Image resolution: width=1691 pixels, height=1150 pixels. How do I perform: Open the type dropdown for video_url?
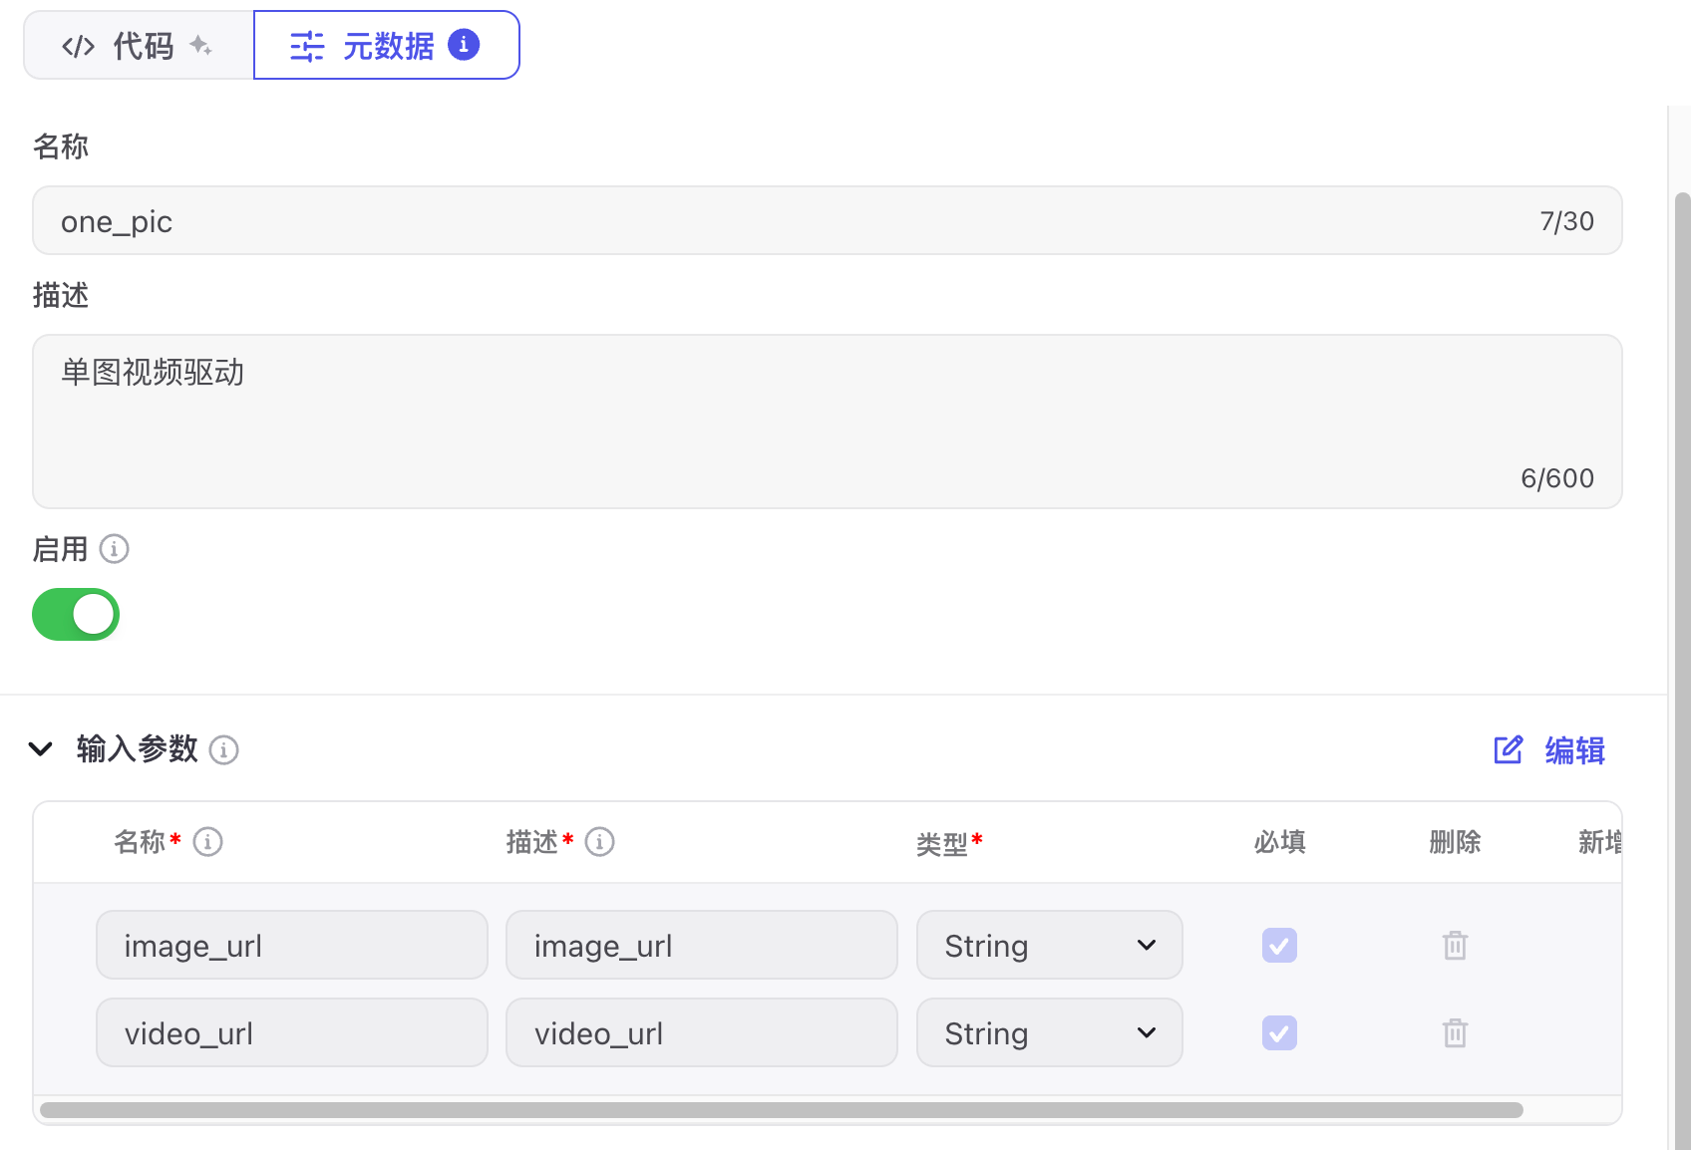pos(1049,1032)
